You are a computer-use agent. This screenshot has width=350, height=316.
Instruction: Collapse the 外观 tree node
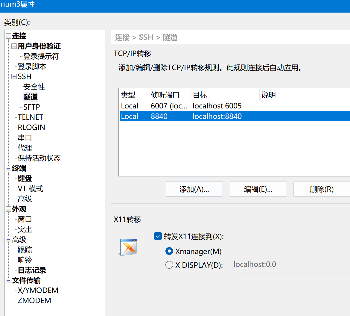point(8,209)
